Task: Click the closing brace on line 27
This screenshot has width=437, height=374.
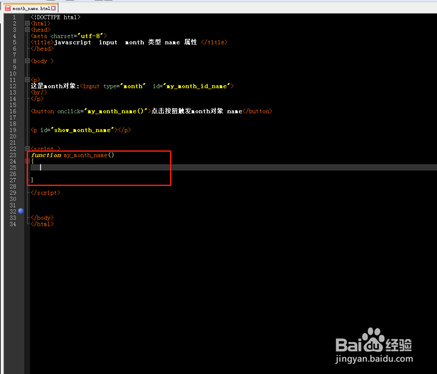Action: click(x=32, y=180)
